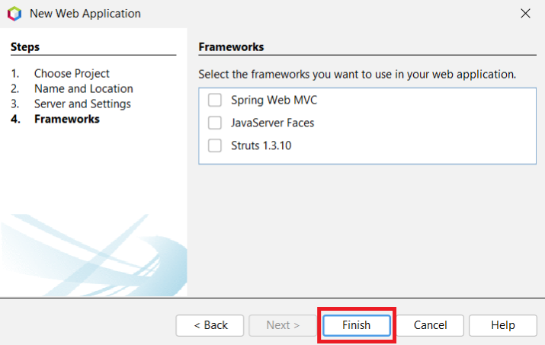The image size is (545, 345).
Task: Select the Choose Project step
Action: click(72, 74)
